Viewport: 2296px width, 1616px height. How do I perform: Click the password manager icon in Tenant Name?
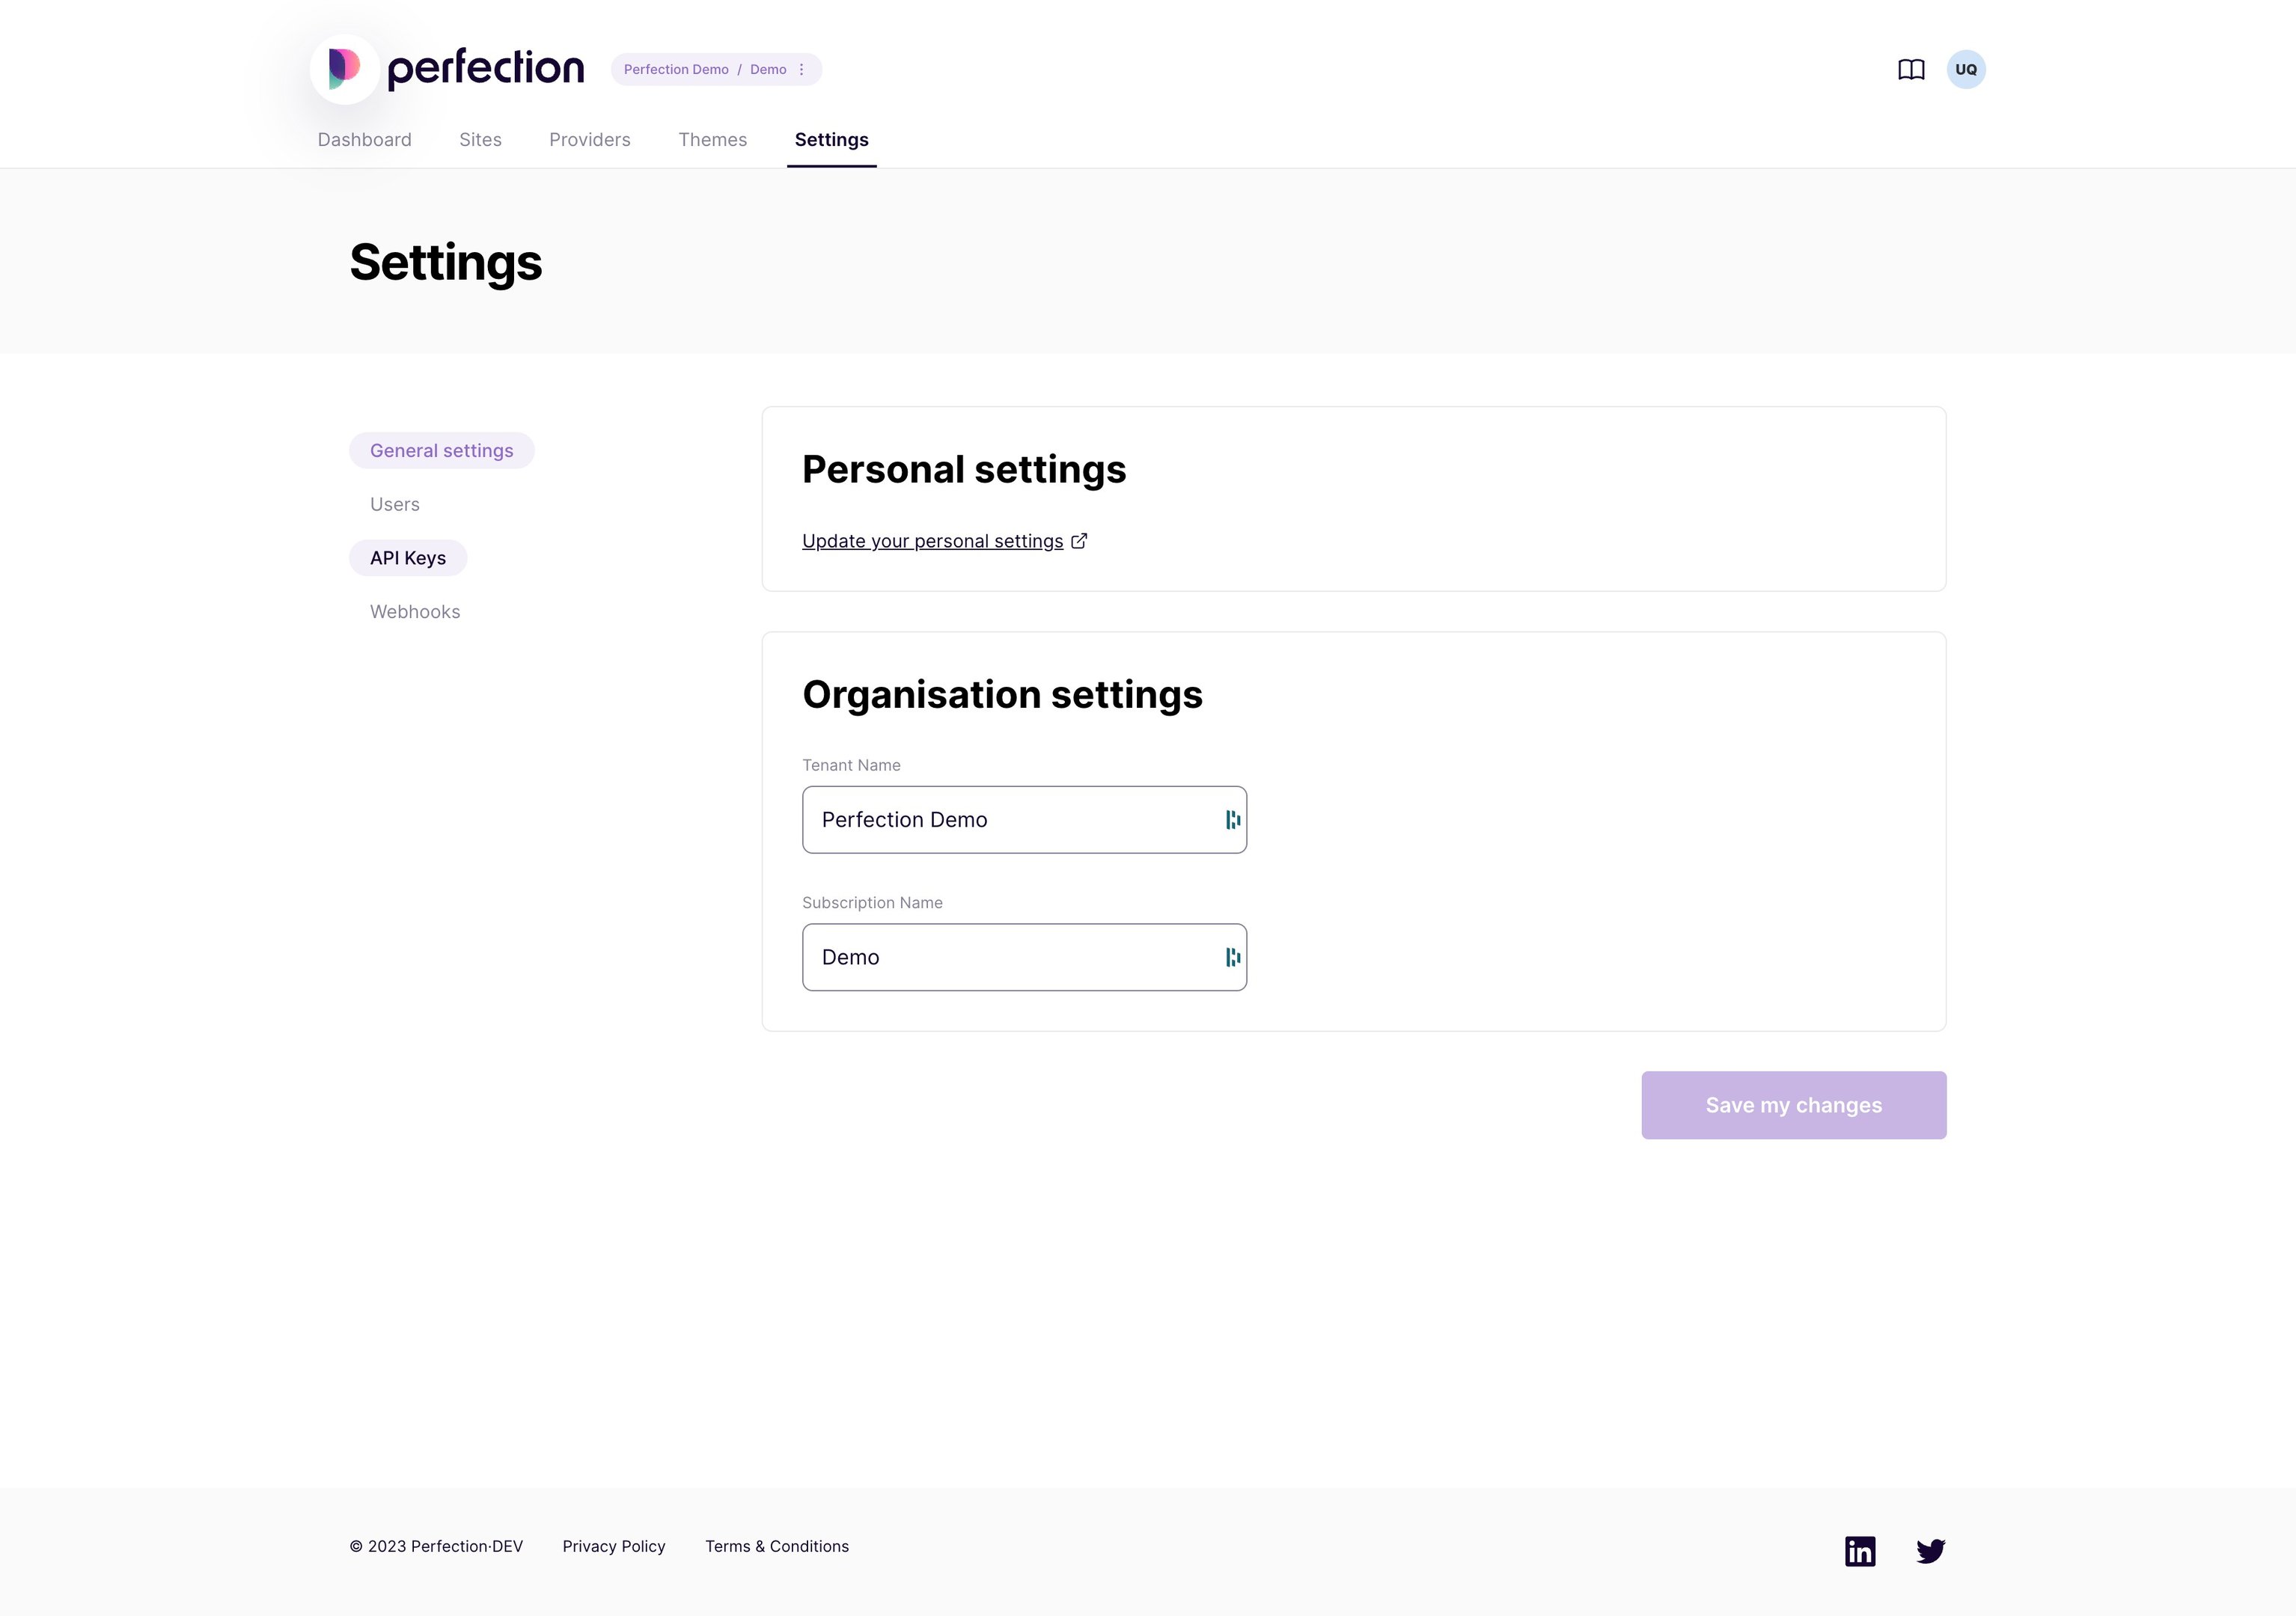pos(1233,820)
